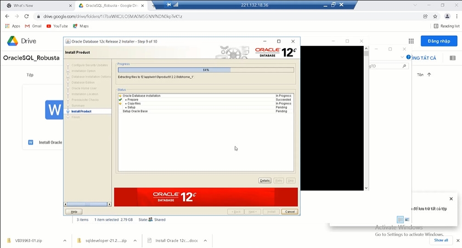Open the Chrome three-dot menu

pos(456,17)
